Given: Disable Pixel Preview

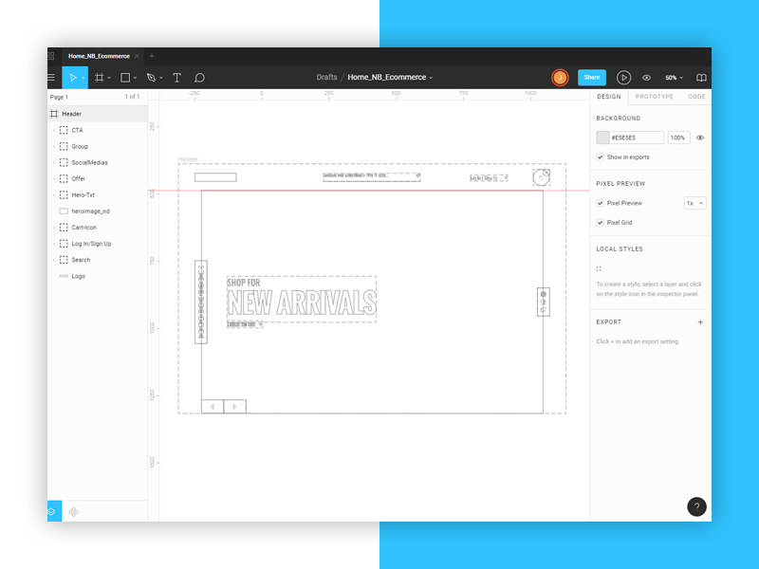Looking at the screenshot, I should (x=601, y=203).
